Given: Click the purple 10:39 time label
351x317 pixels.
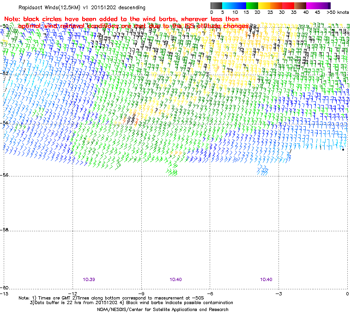Looking at the screenshot, I should tap(89, 279).
